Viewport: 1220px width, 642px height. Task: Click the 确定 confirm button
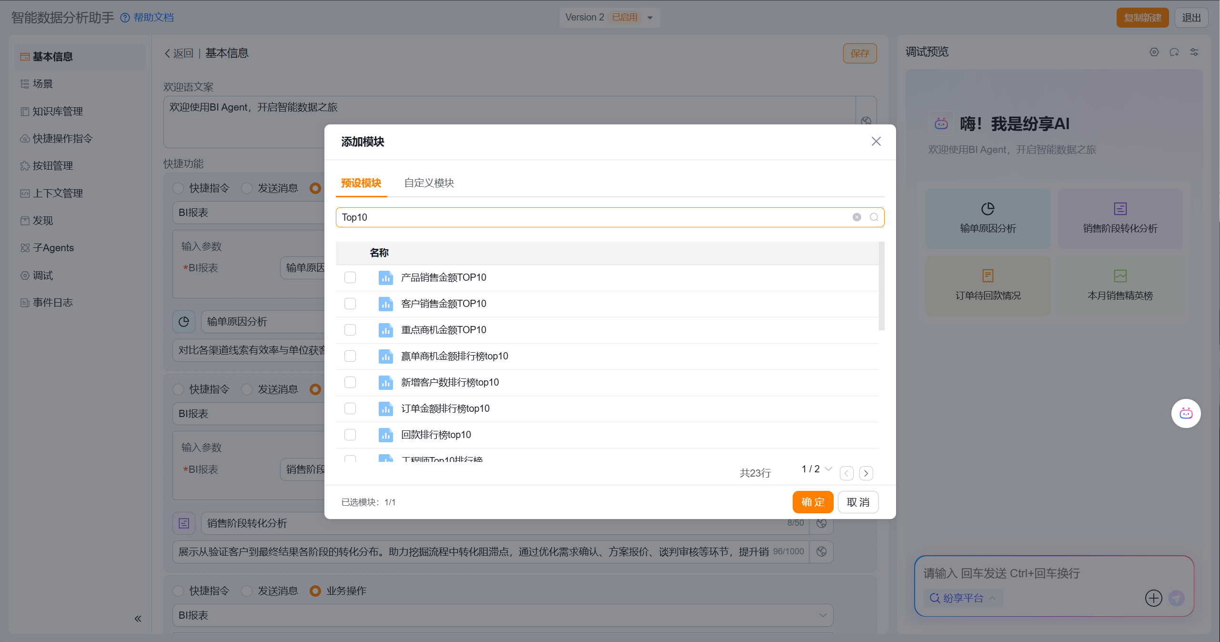point(812,502)
